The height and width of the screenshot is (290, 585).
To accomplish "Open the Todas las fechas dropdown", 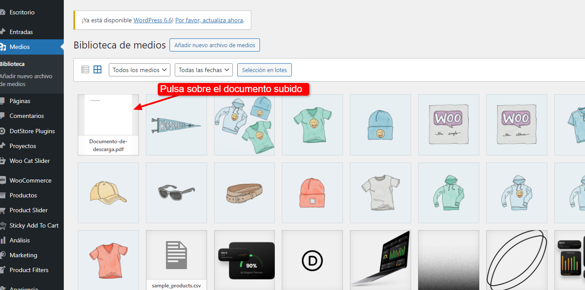I will coord(204,70).
